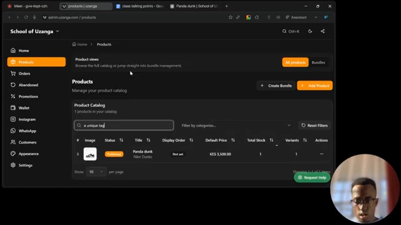
Task: Sort by Default Price arrows
Action: pyautogui.click(x=232, y=140)
